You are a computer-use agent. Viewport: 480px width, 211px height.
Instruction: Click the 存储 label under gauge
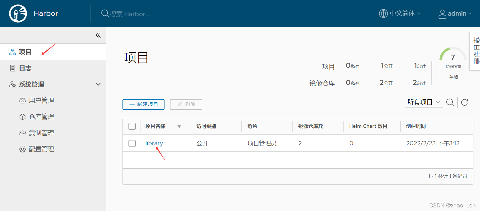[453, 77]
